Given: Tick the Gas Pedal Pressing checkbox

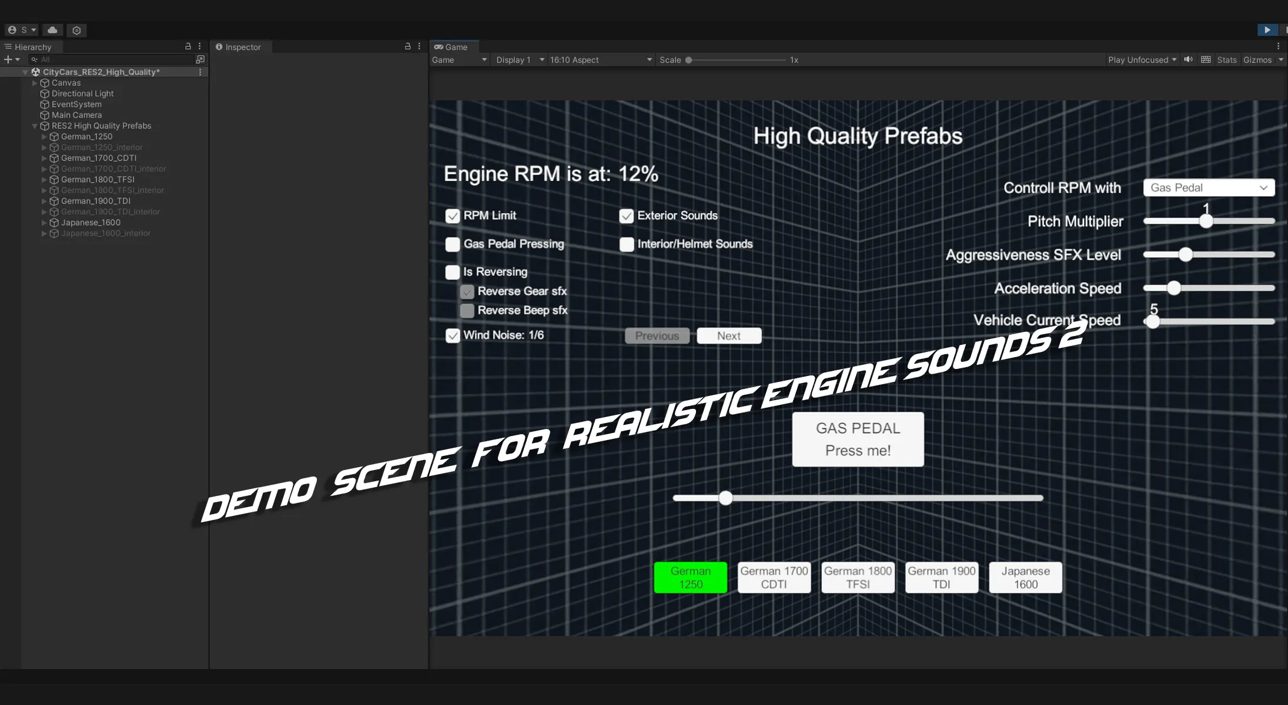Looking at the screenshot, I should [x=452, y=244].
